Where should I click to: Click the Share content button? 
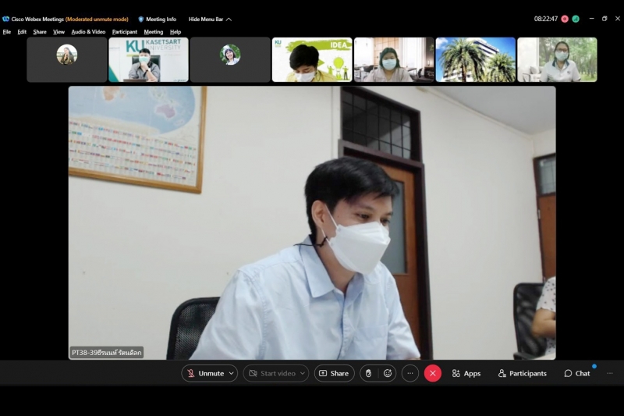click(x=334, y=373)
